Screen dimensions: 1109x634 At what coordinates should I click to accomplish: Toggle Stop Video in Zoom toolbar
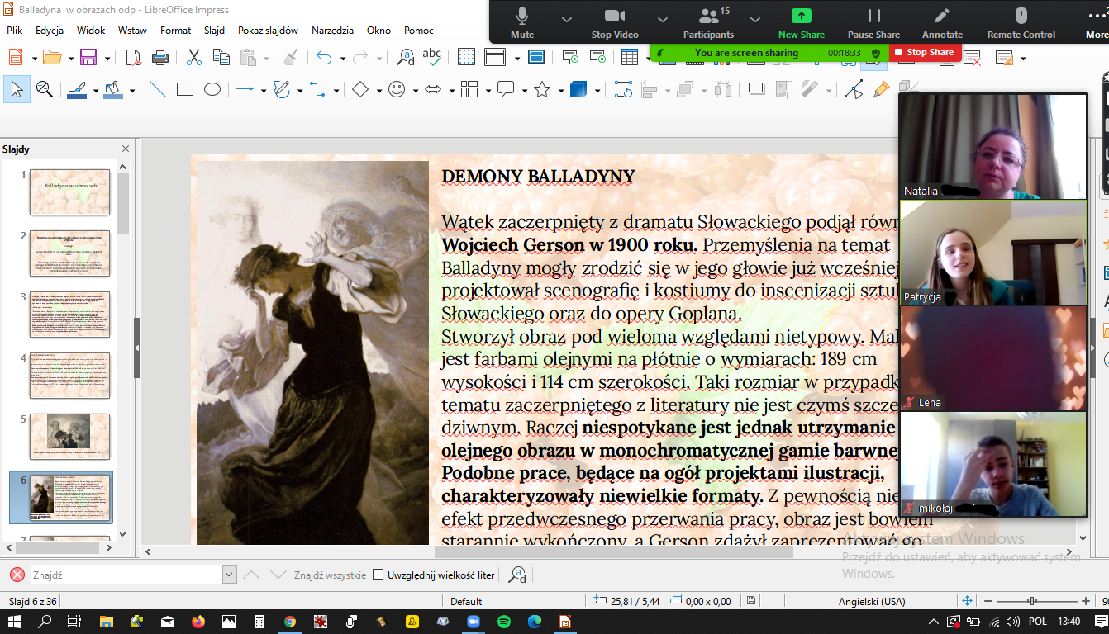[x=615, y=22]
